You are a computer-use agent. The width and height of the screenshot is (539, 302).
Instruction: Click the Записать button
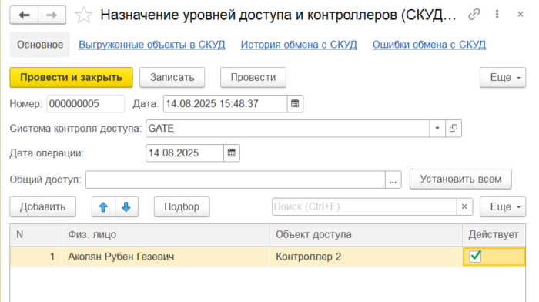point(172,77)
